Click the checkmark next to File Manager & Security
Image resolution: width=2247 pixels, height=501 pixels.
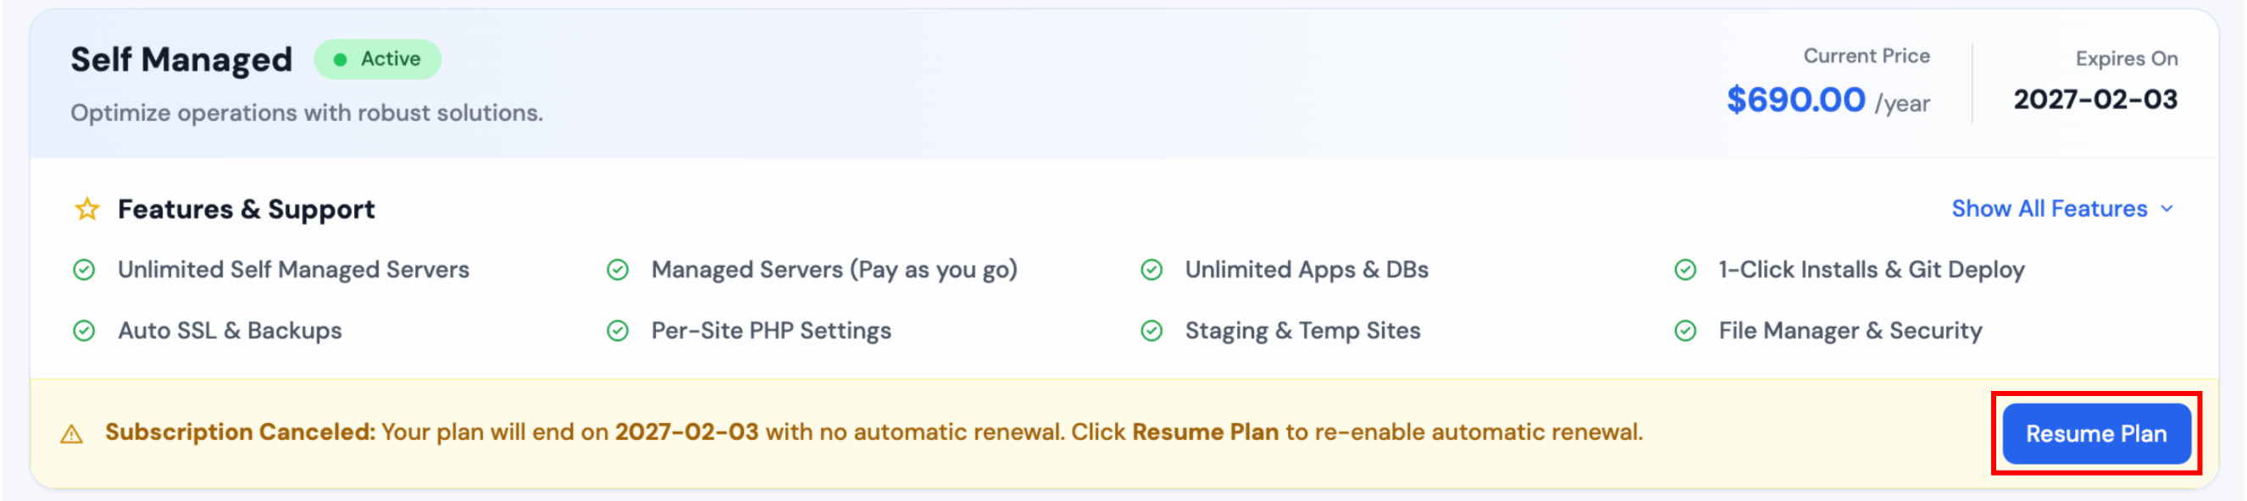[1686, 330]
